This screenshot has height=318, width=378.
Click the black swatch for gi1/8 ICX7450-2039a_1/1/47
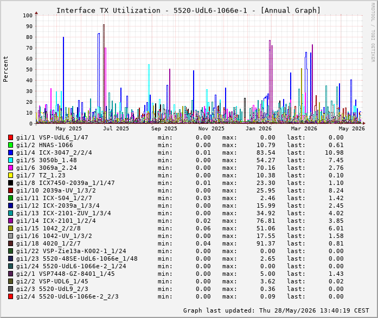point(10,183)
